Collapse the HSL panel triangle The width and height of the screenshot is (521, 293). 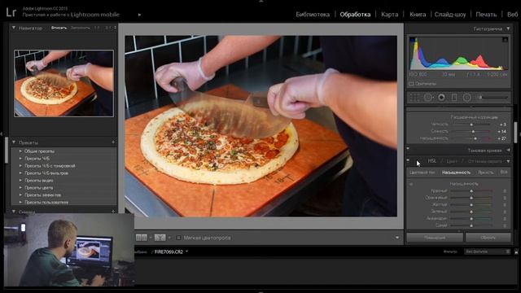pos(508,161)
